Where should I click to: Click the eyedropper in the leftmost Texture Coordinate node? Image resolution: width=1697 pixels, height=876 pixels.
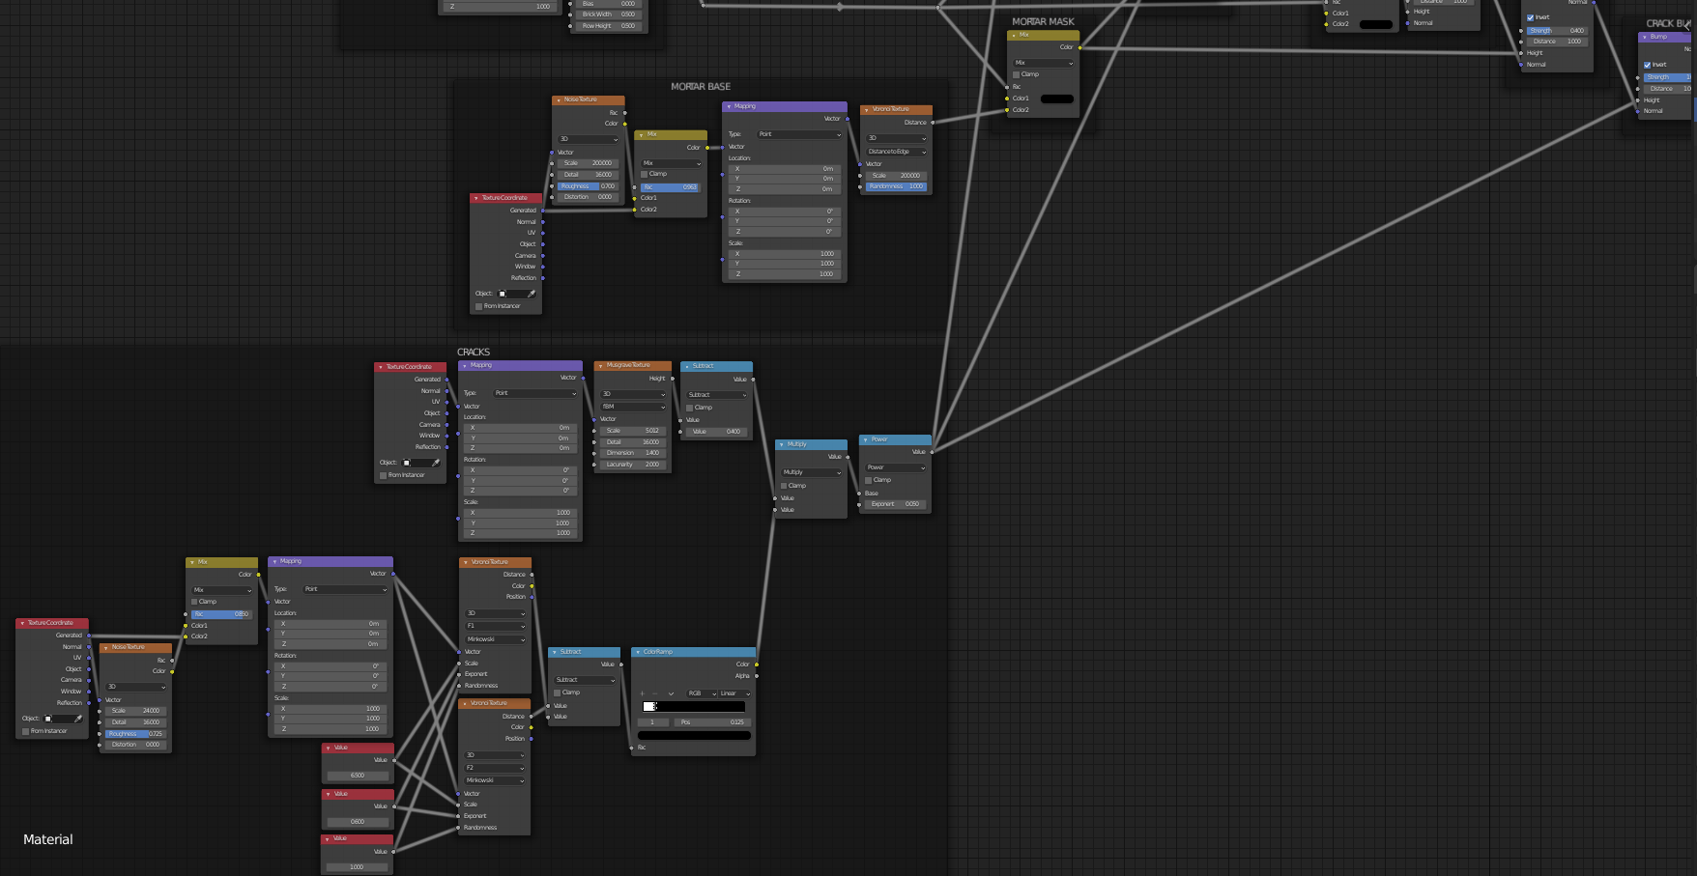(x=78, y=719)
